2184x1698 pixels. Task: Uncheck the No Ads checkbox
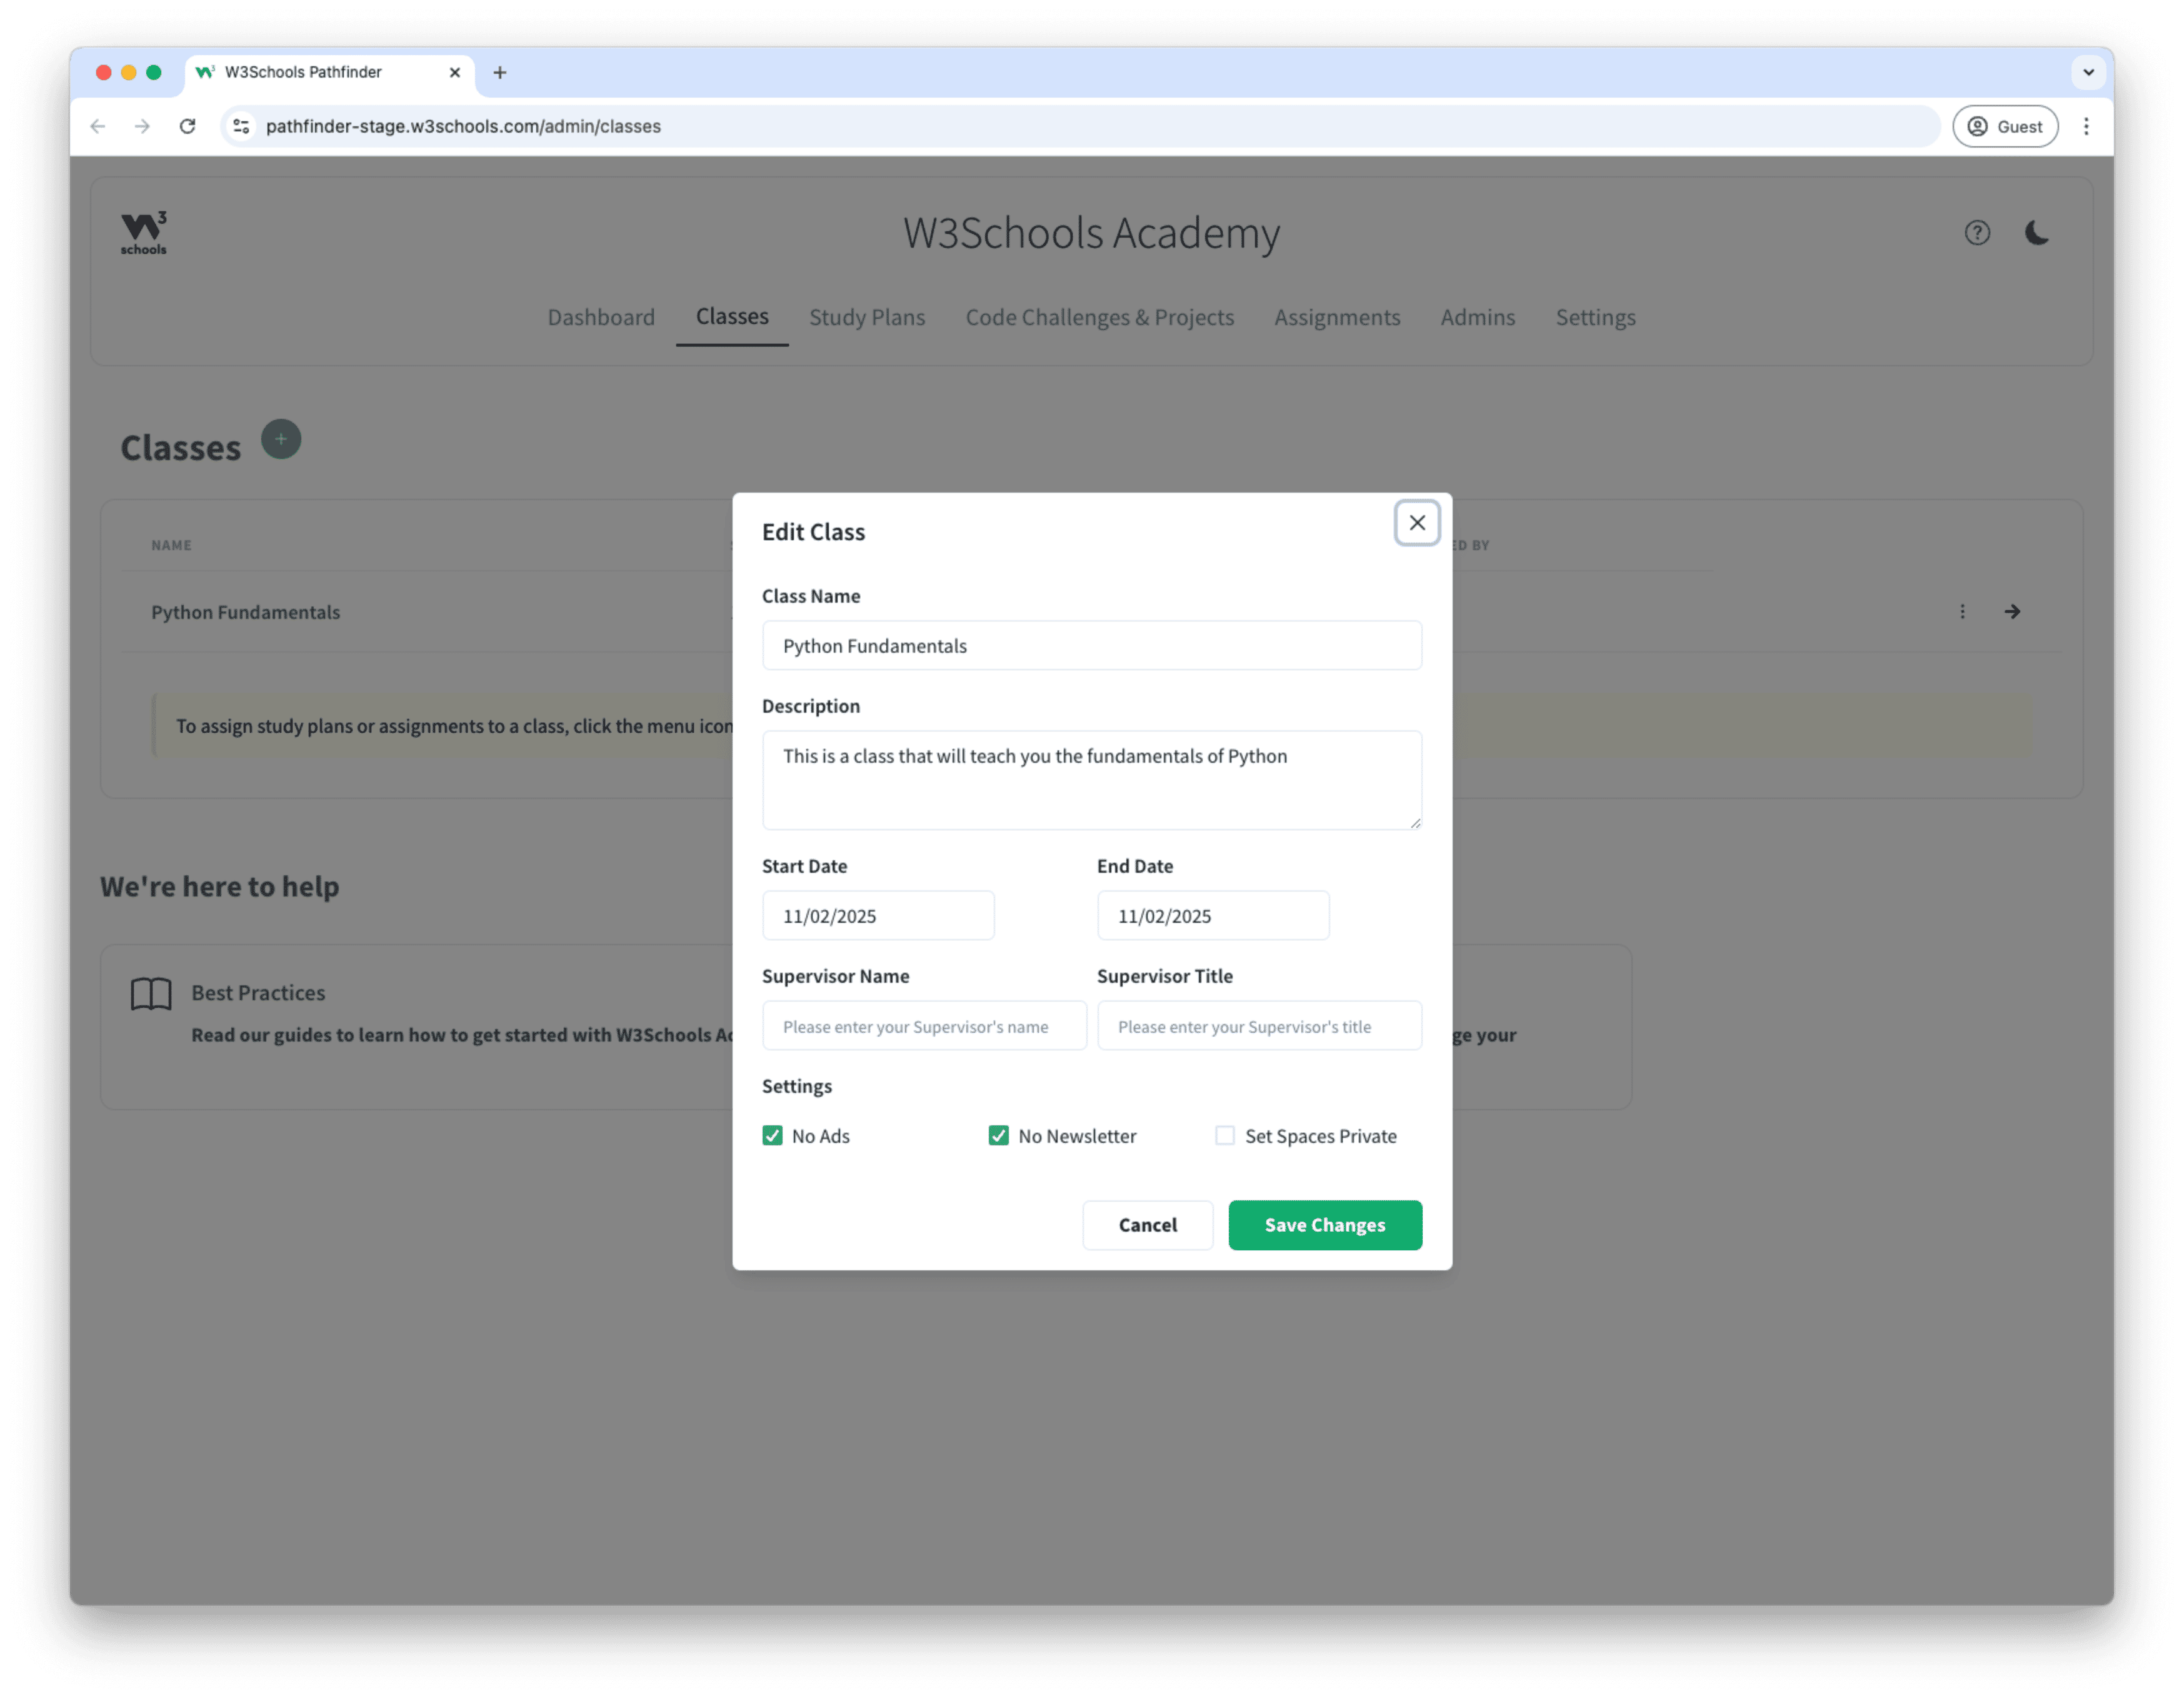(x=772, y=1135)
